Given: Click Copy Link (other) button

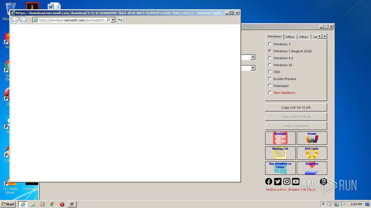Looking at the screenshot, I should point(296,126).
